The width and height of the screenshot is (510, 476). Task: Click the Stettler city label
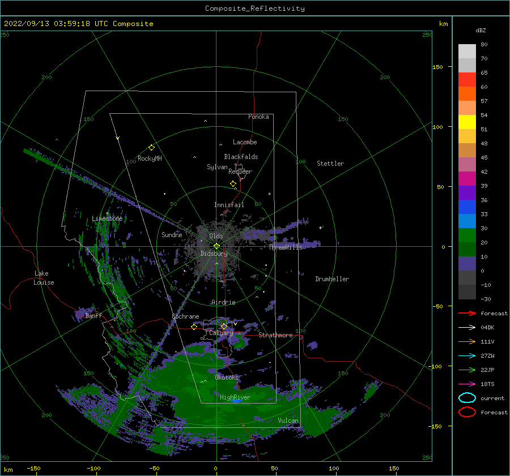click(330, 164)
